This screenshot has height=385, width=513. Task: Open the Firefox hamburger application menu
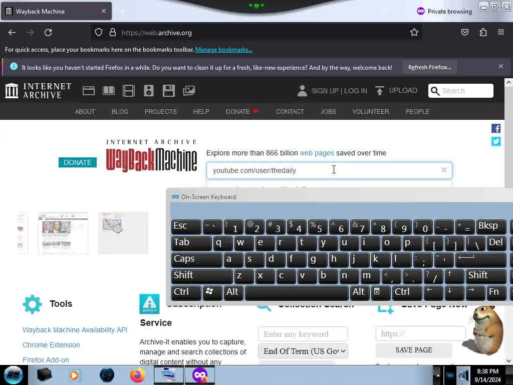(501, 33)
